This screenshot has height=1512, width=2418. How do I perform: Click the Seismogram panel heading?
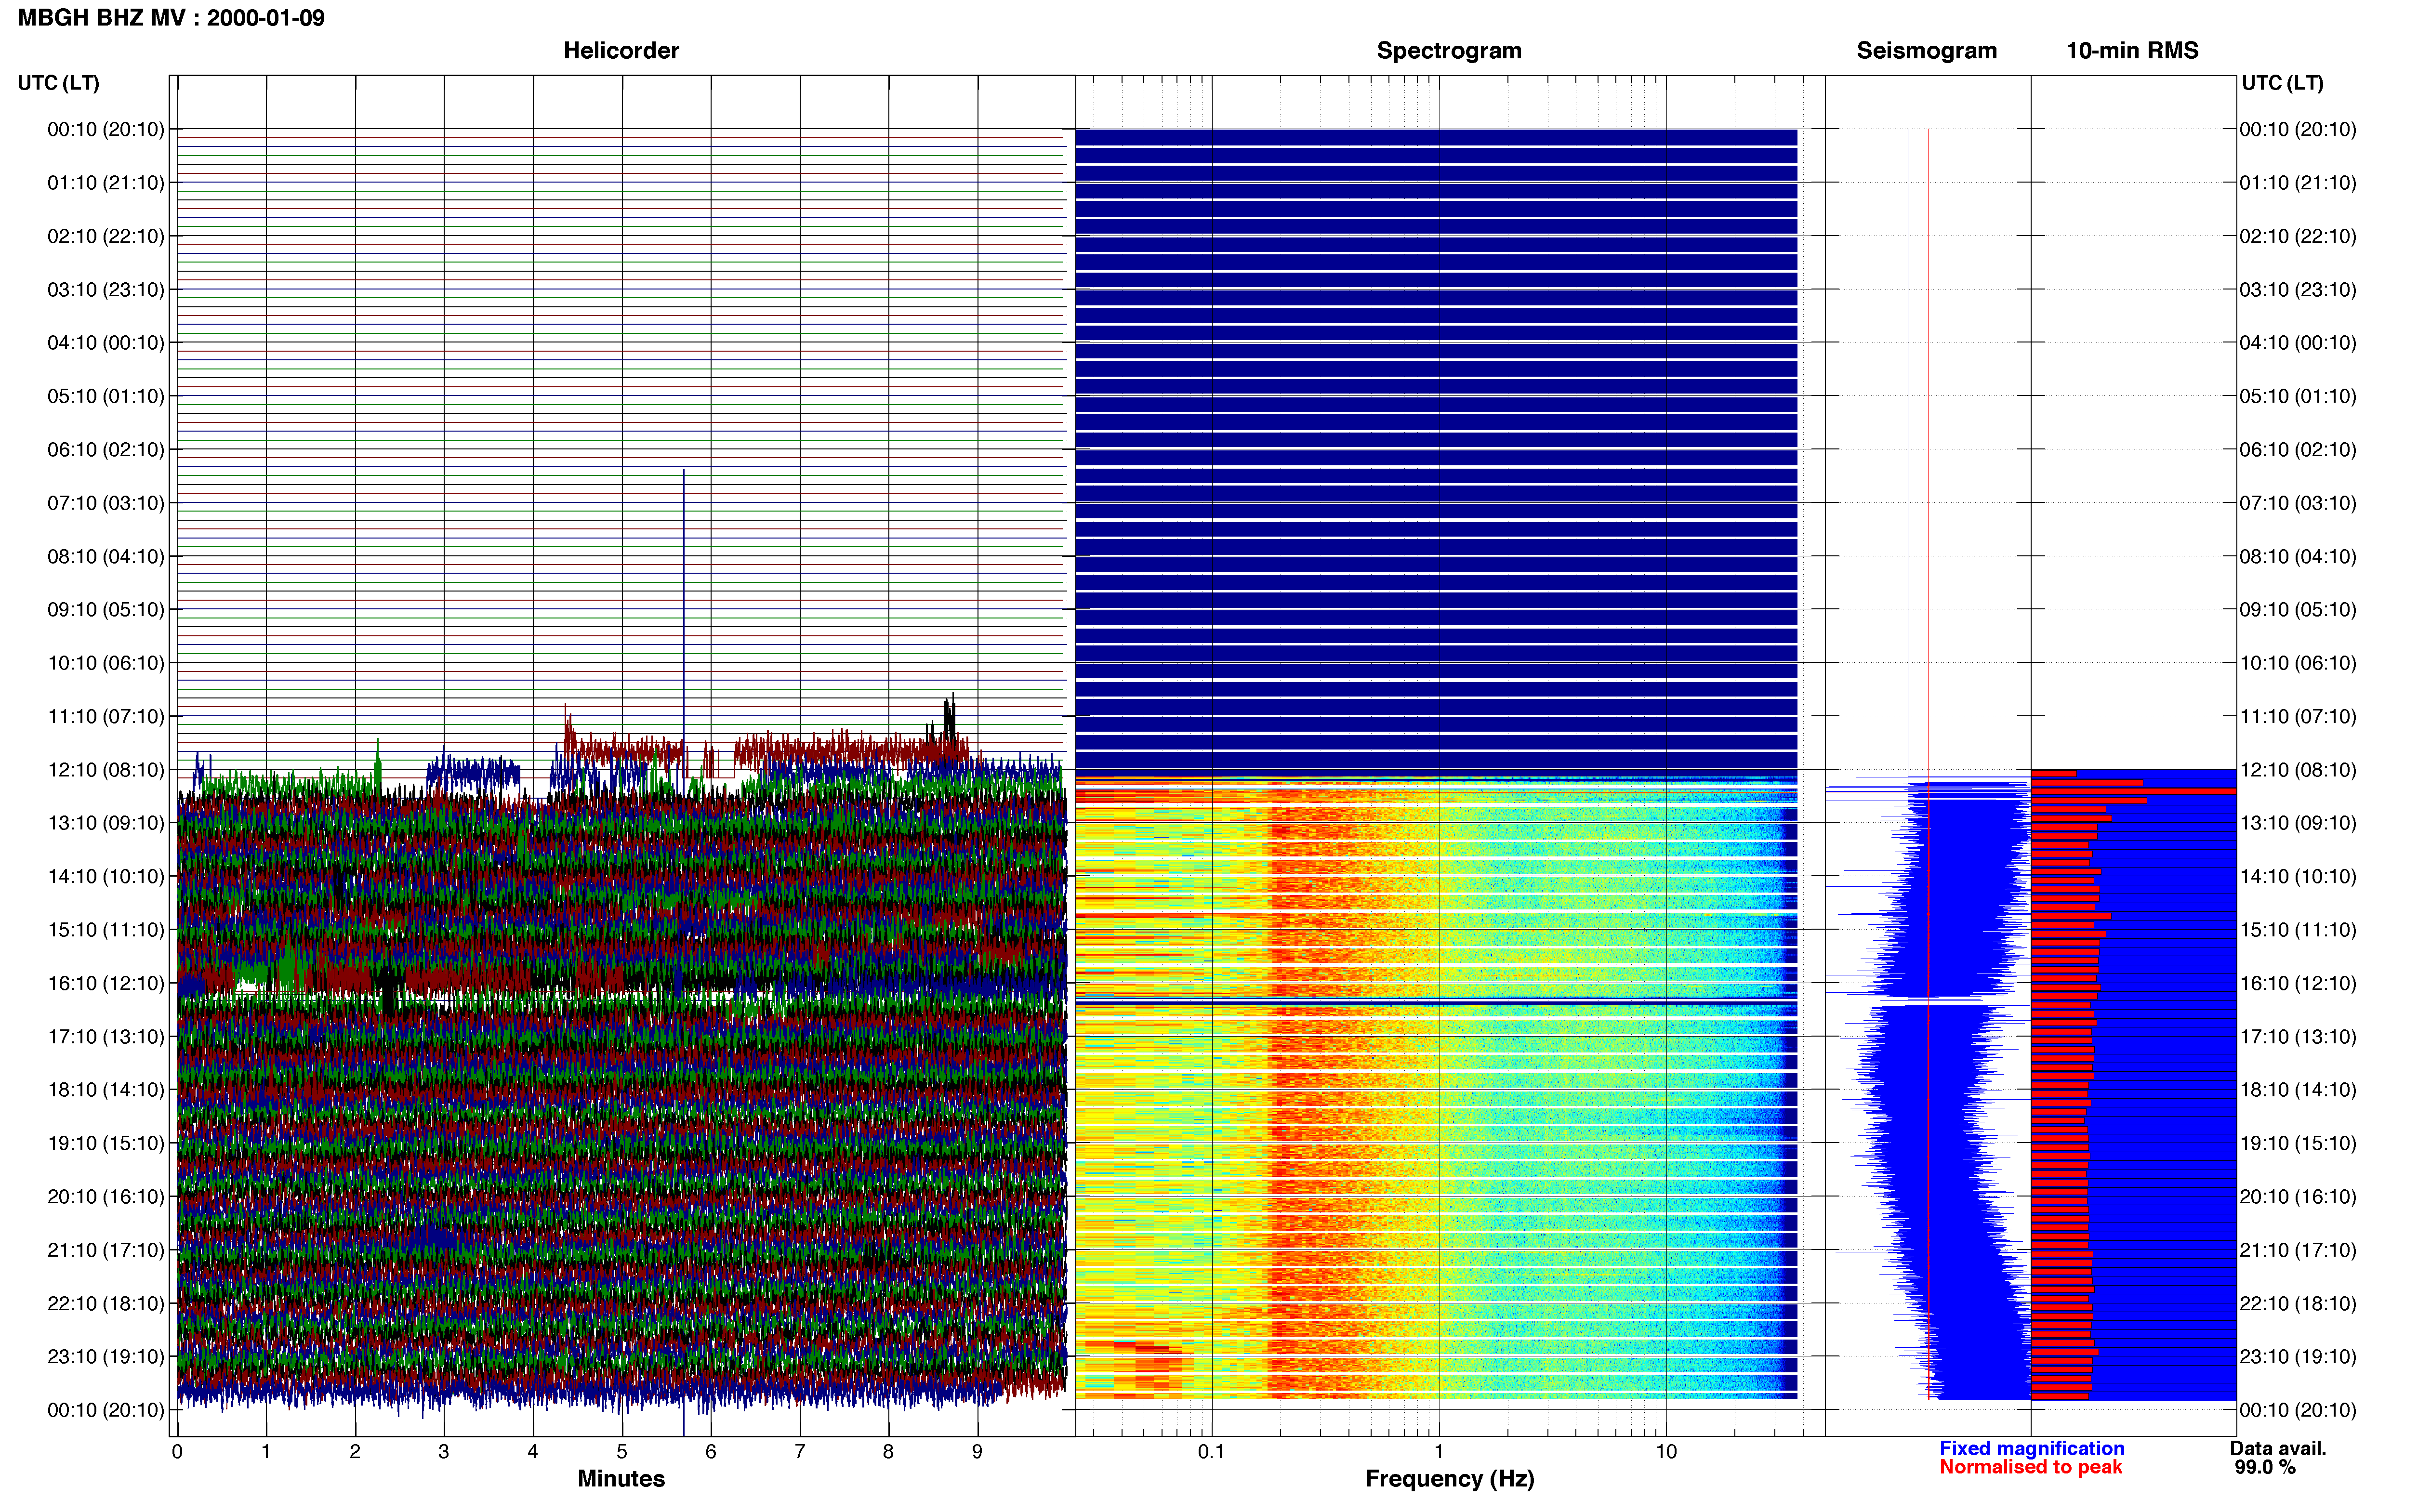(1926, 51)
